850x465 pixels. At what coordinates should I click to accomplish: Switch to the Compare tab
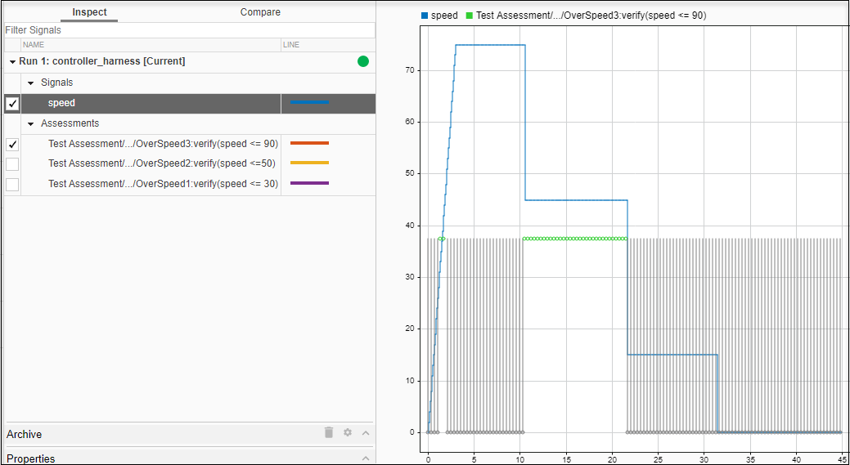point(260,12)
